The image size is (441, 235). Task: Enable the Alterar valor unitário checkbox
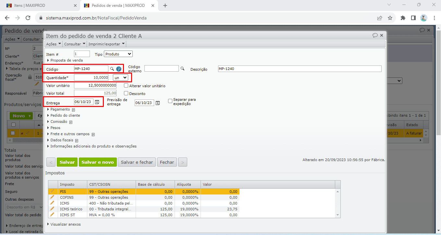126,86
